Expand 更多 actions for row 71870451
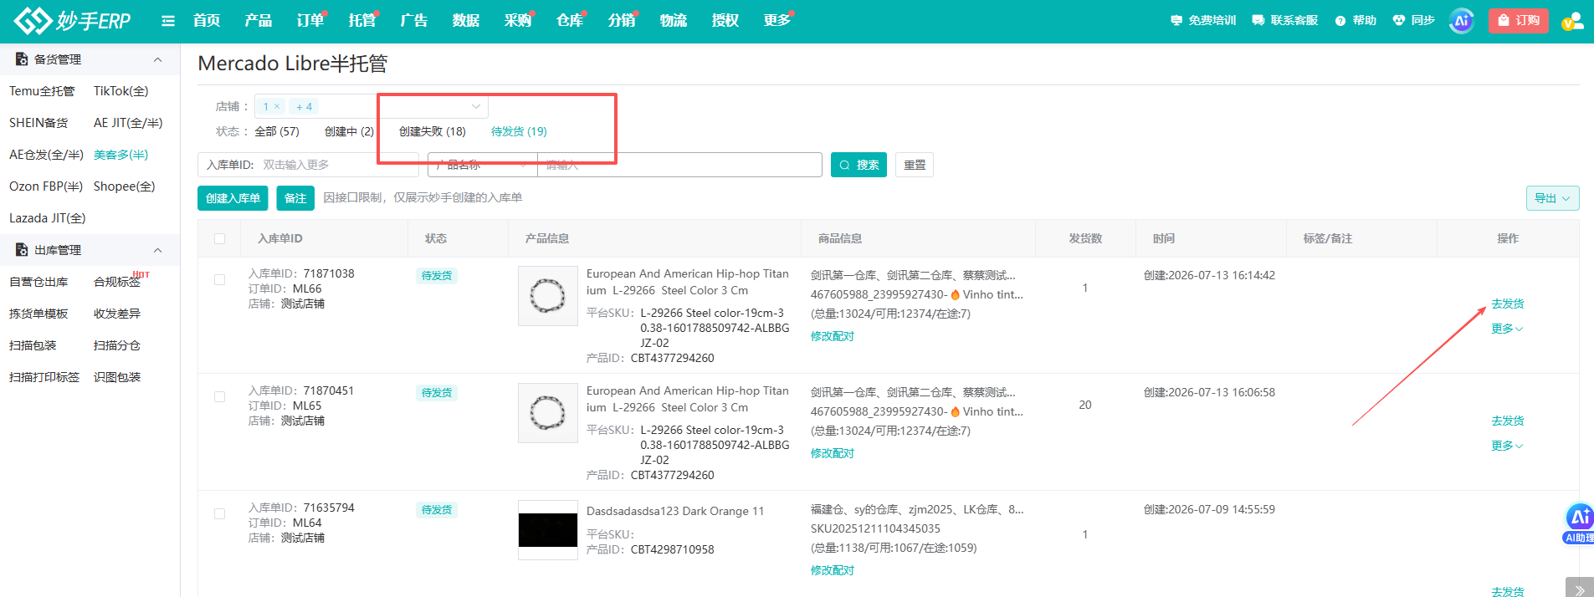1594x597 pixels. point(1507,446)
